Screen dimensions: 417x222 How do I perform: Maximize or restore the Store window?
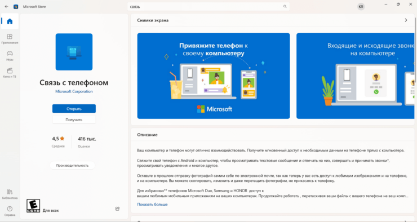tap(398, 5)
